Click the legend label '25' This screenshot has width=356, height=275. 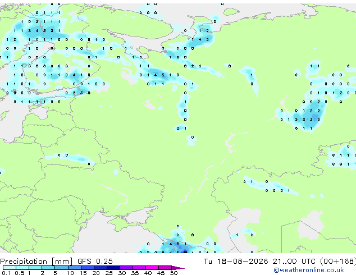tap(109, 273)
